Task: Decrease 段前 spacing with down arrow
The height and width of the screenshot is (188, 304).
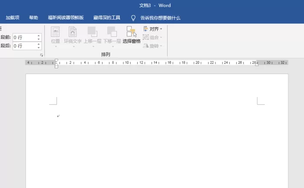Action: (x=39, y=39)
